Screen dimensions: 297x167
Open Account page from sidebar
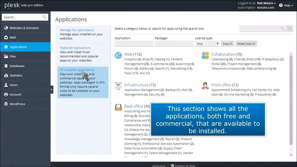[x=25, y=94]
